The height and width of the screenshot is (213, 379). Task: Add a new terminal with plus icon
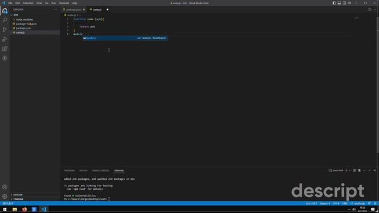coord(346,170)
